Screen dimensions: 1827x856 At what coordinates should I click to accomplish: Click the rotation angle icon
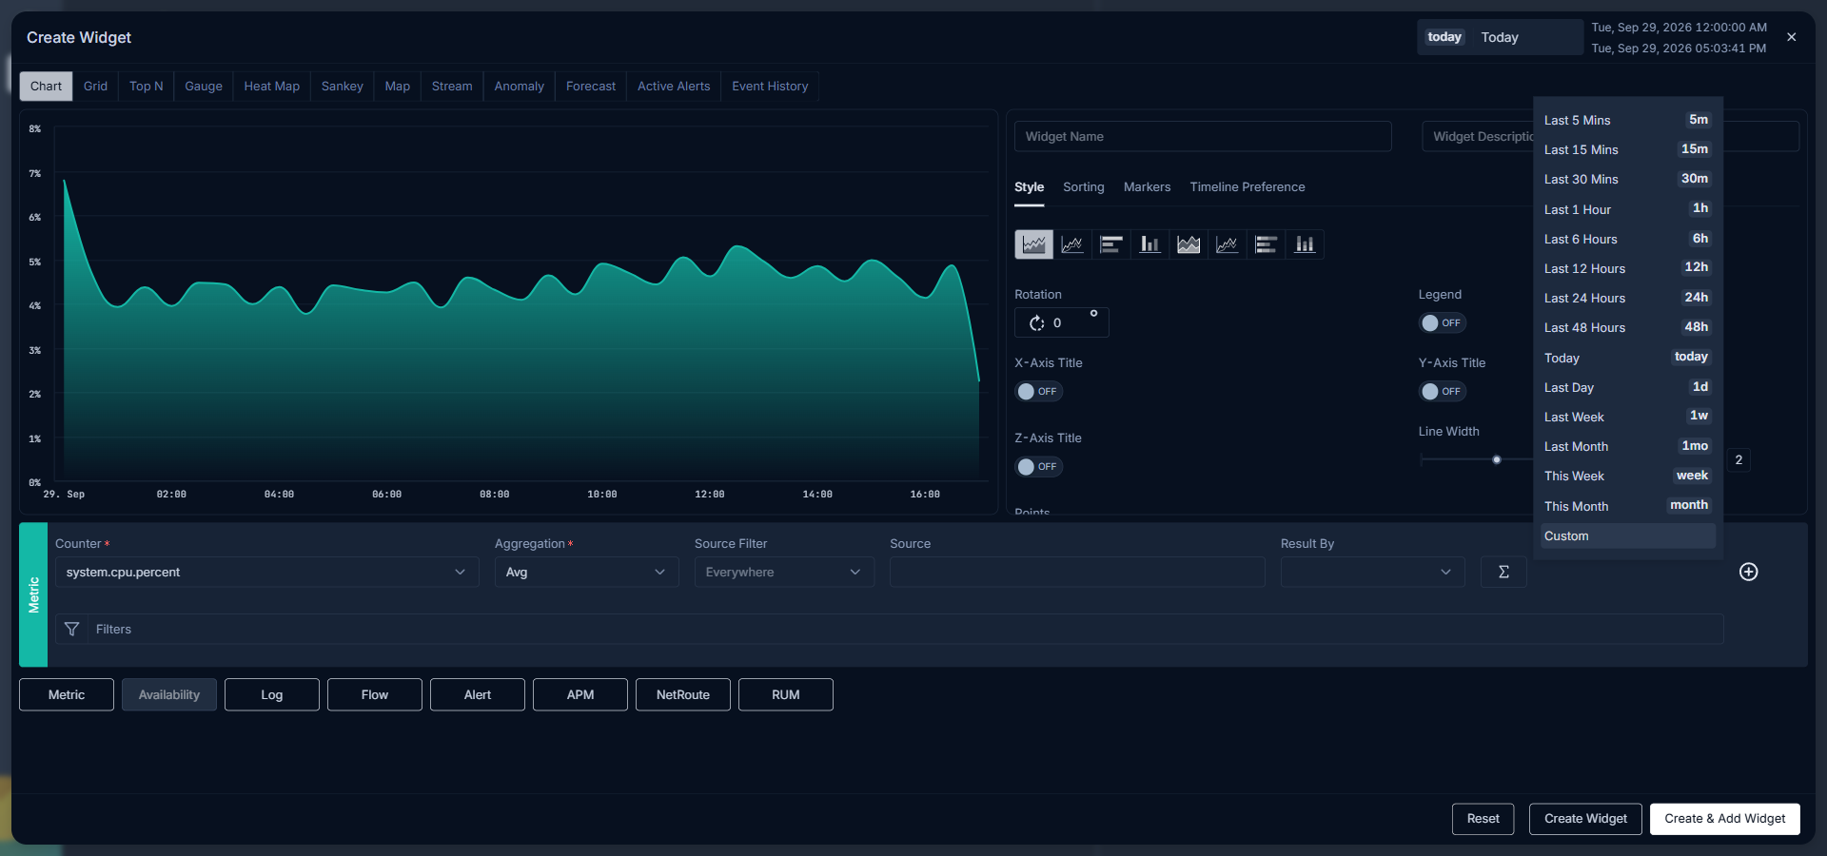pyautogui.click(x=1036, y=323)
